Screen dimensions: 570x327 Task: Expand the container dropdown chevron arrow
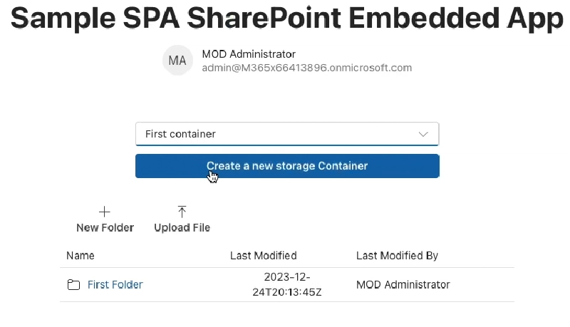point(423,134)
